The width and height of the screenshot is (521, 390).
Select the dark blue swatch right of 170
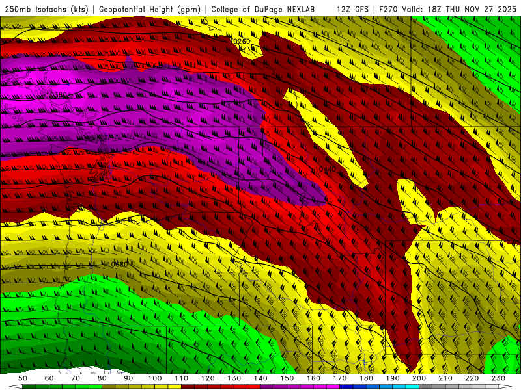coord(346,387)
